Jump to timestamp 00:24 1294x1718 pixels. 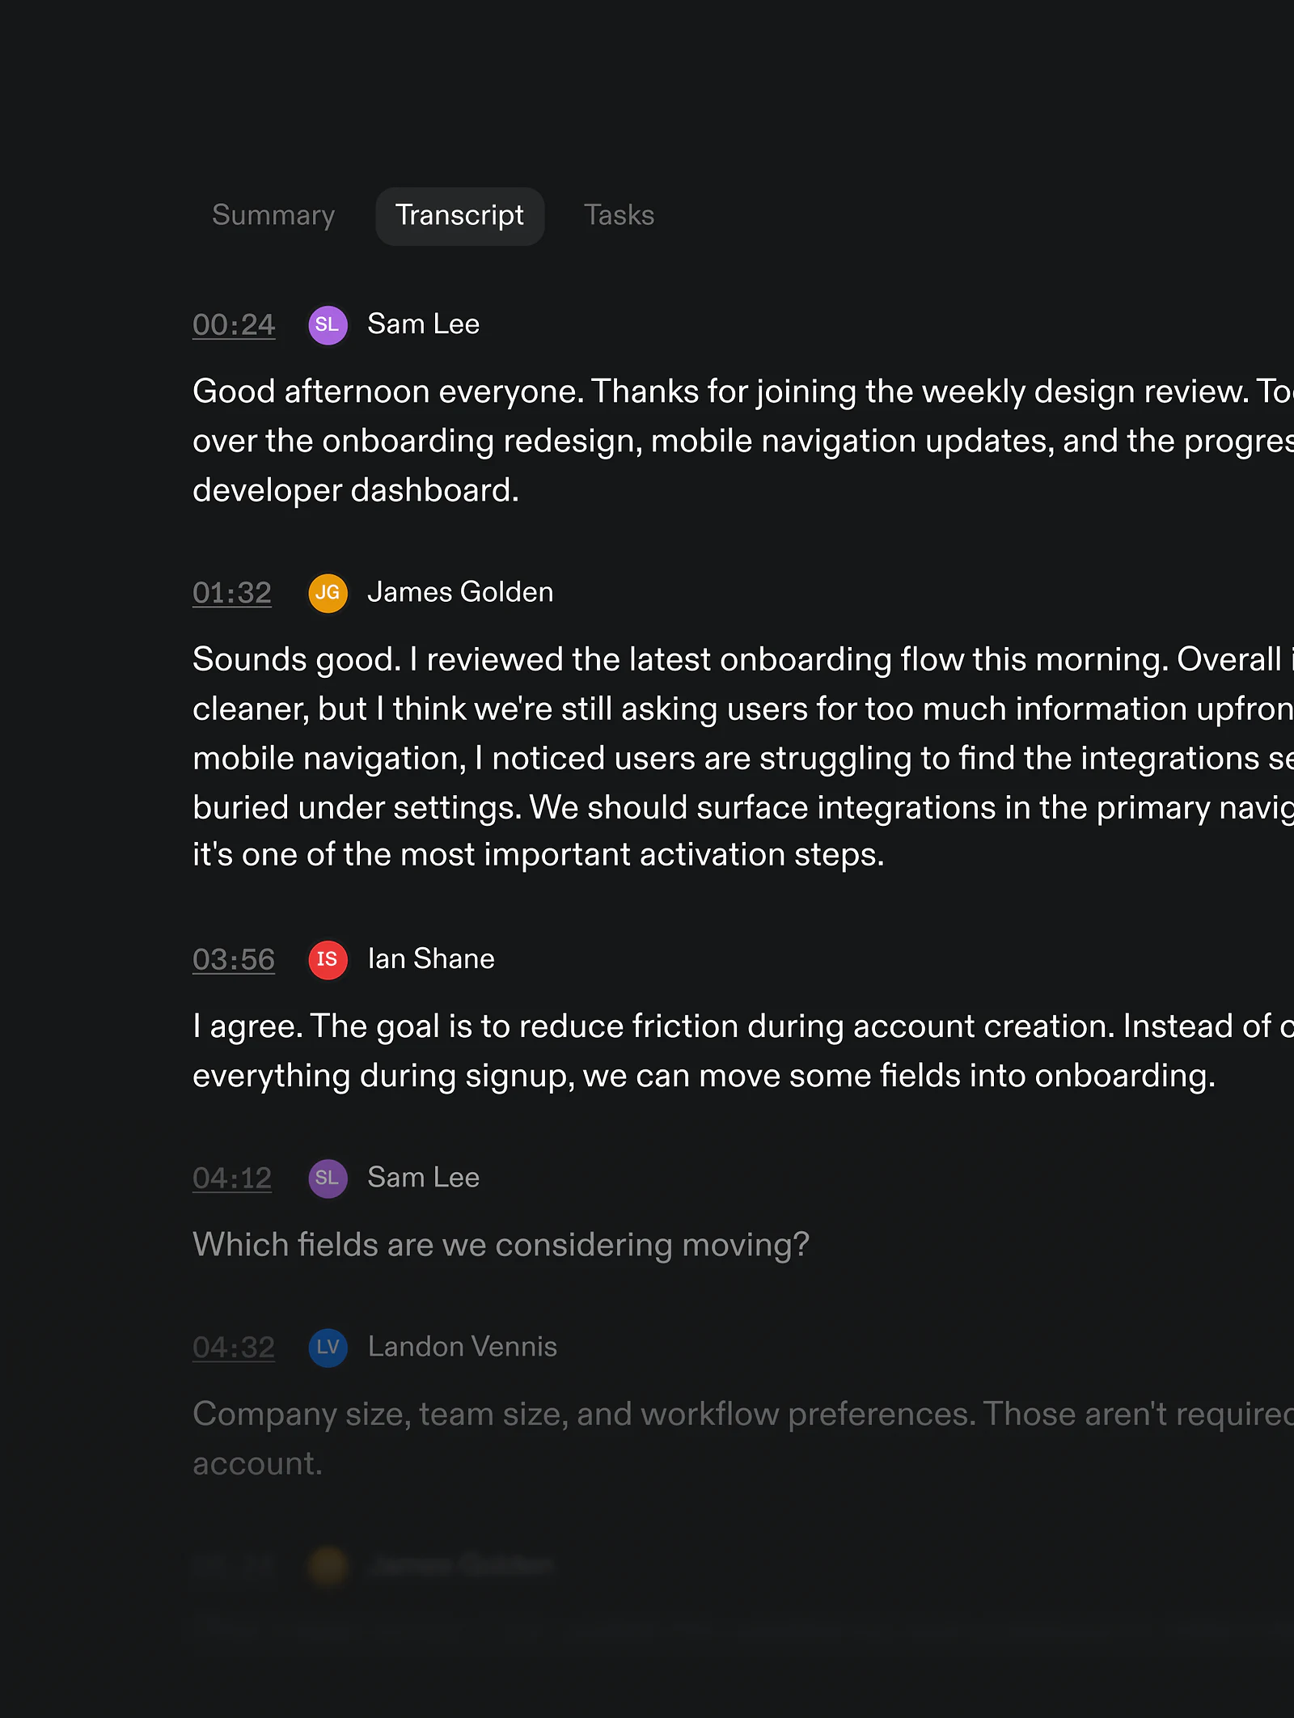pos(234,325)
